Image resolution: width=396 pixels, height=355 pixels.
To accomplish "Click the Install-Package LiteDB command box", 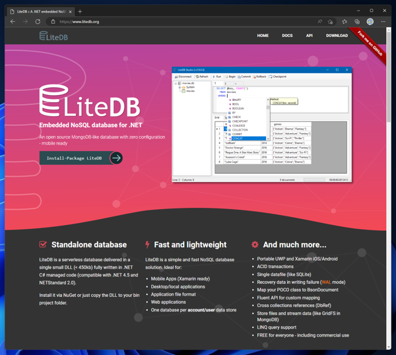I will [74, 158].
